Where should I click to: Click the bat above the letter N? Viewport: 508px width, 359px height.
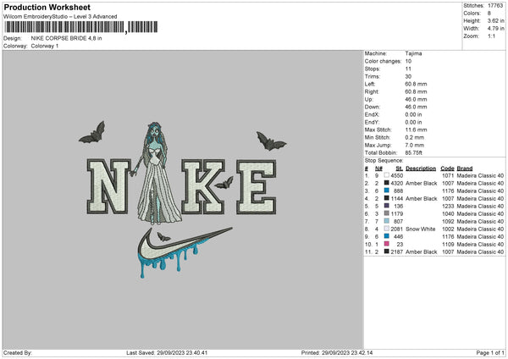click(92, 133)
